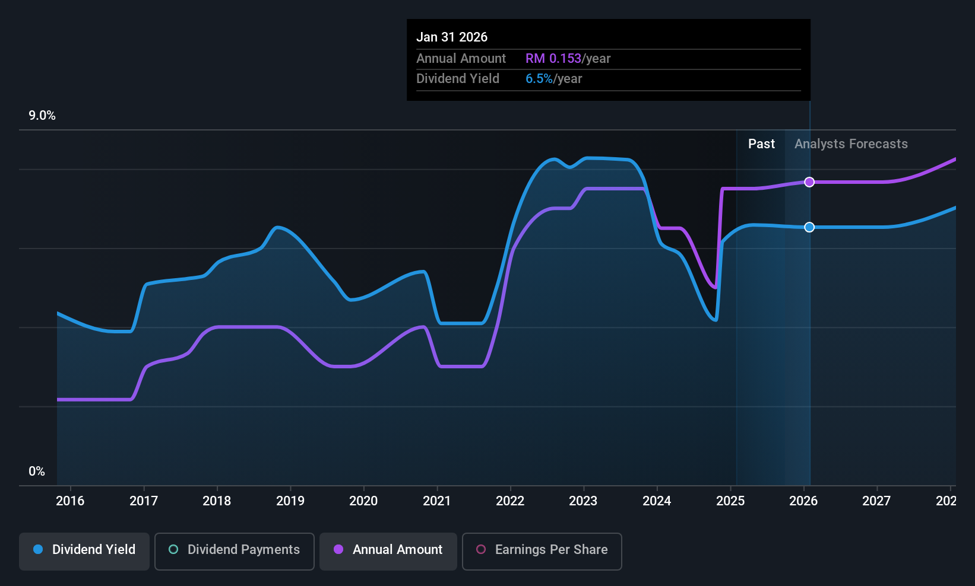Click the 9.0% y-axis label
The width and height of the screenshot is (975, 586).
click(x=42, y=116)
